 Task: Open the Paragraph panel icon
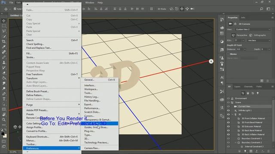[222, 83]
